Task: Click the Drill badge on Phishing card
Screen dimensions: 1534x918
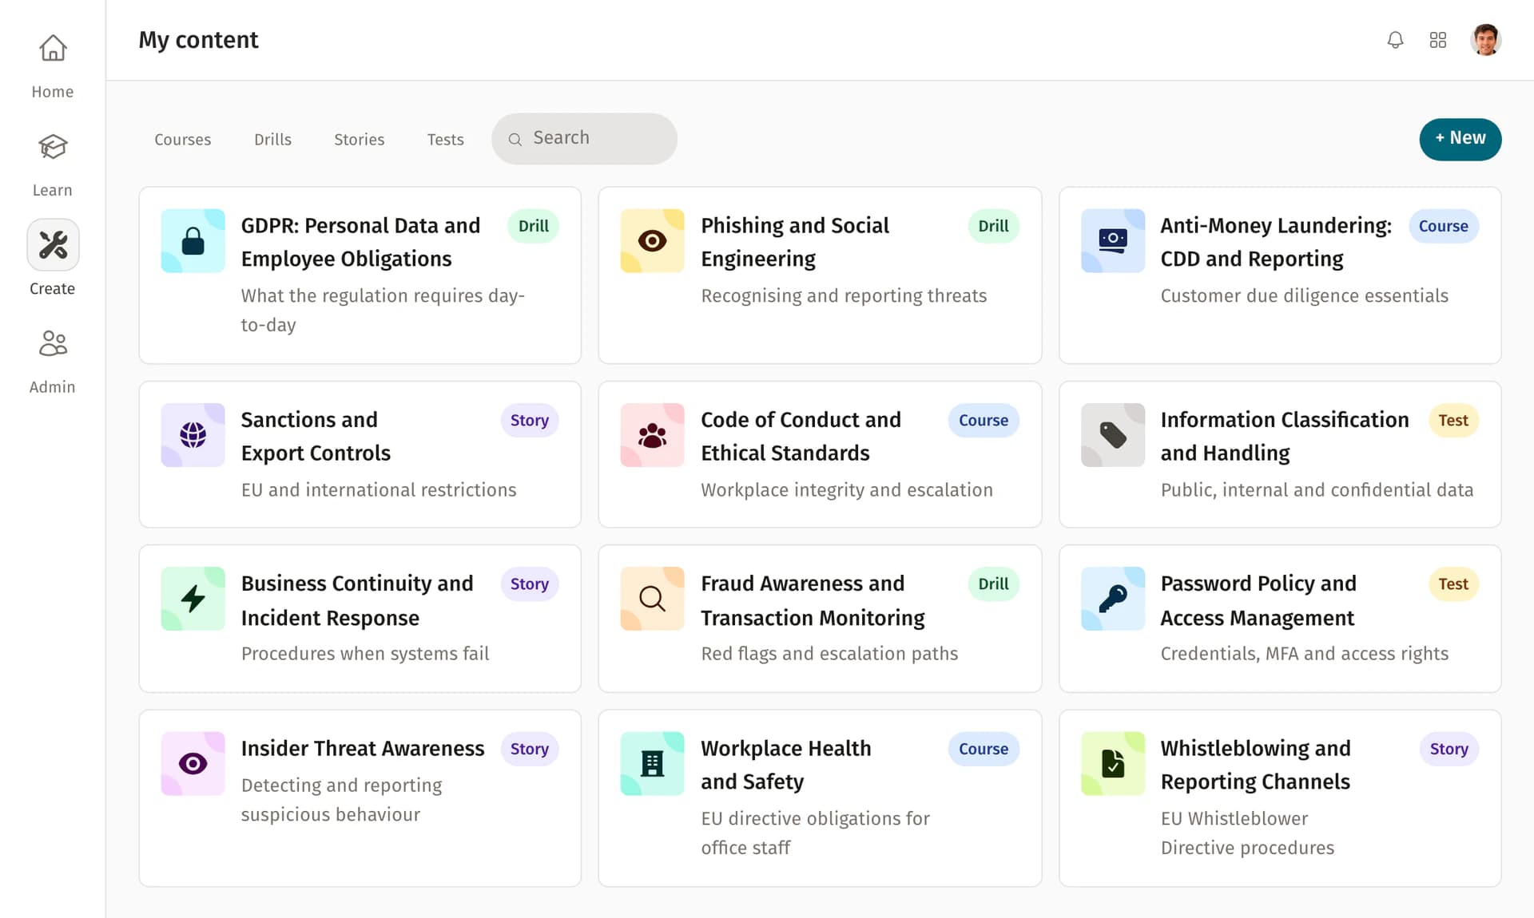Action: tap(992, 226)
